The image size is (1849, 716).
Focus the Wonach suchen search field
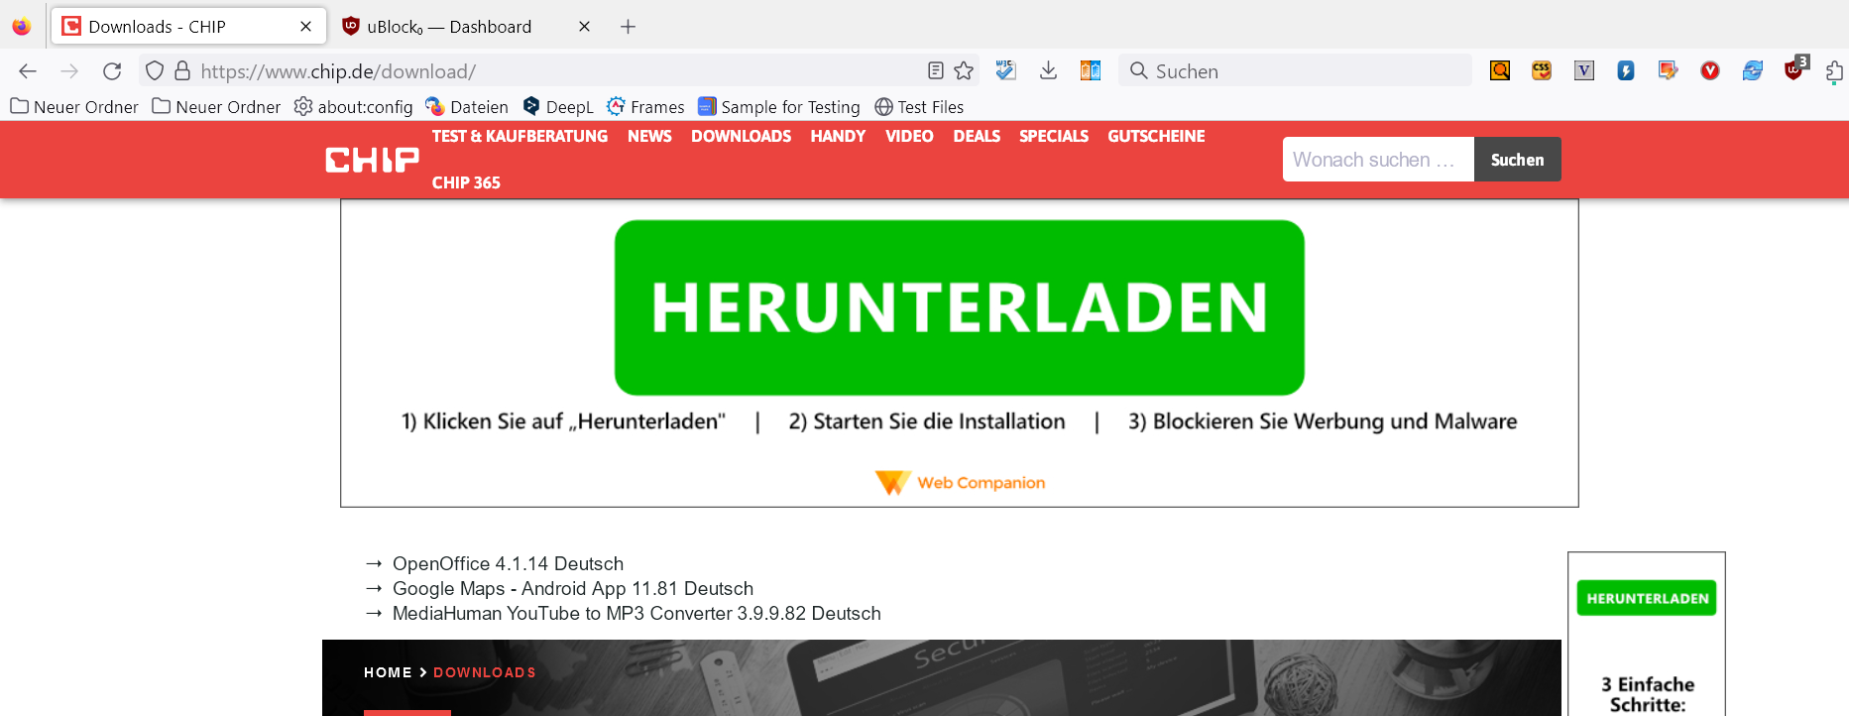click(x=1378, y=160)
